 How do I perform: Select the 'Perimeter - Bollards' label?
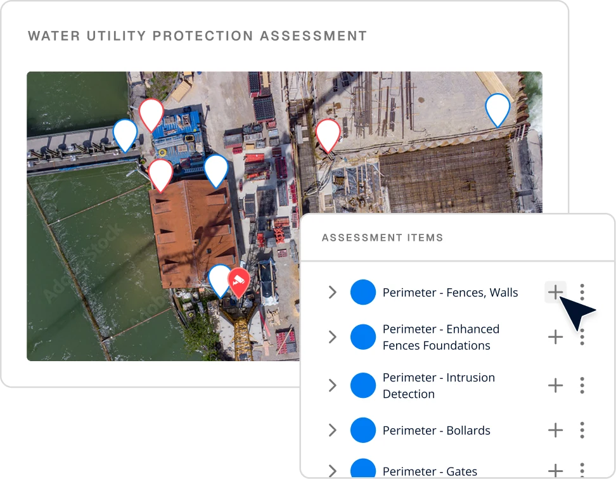(x=437, y=431)
